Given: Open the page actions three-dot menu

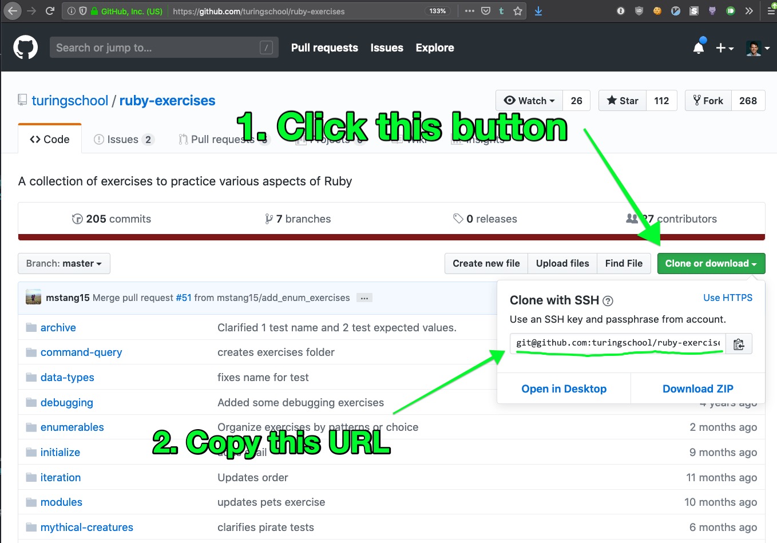Looking at the screenshot, I should (470, 11).
